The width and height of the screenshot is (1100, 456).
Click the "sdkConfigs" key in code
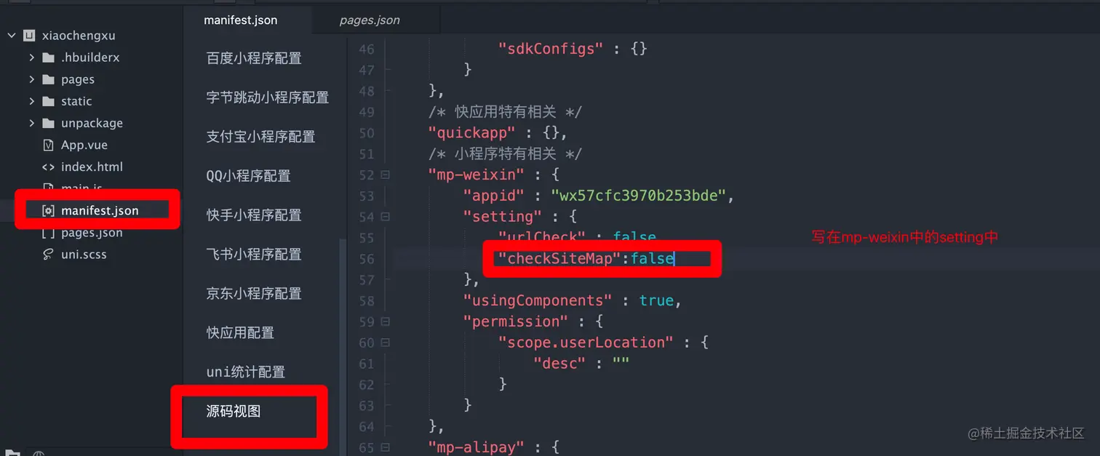click(551, 49)
